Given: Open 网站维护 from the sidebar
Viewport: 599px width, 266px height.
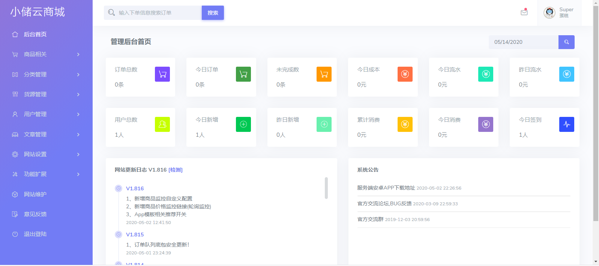Looking at the screenshot, I should 35,194.
